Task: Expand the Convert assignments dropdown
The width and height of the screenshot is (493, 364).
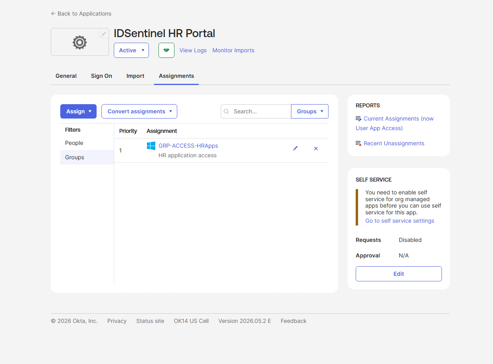Action: (139, 111)
